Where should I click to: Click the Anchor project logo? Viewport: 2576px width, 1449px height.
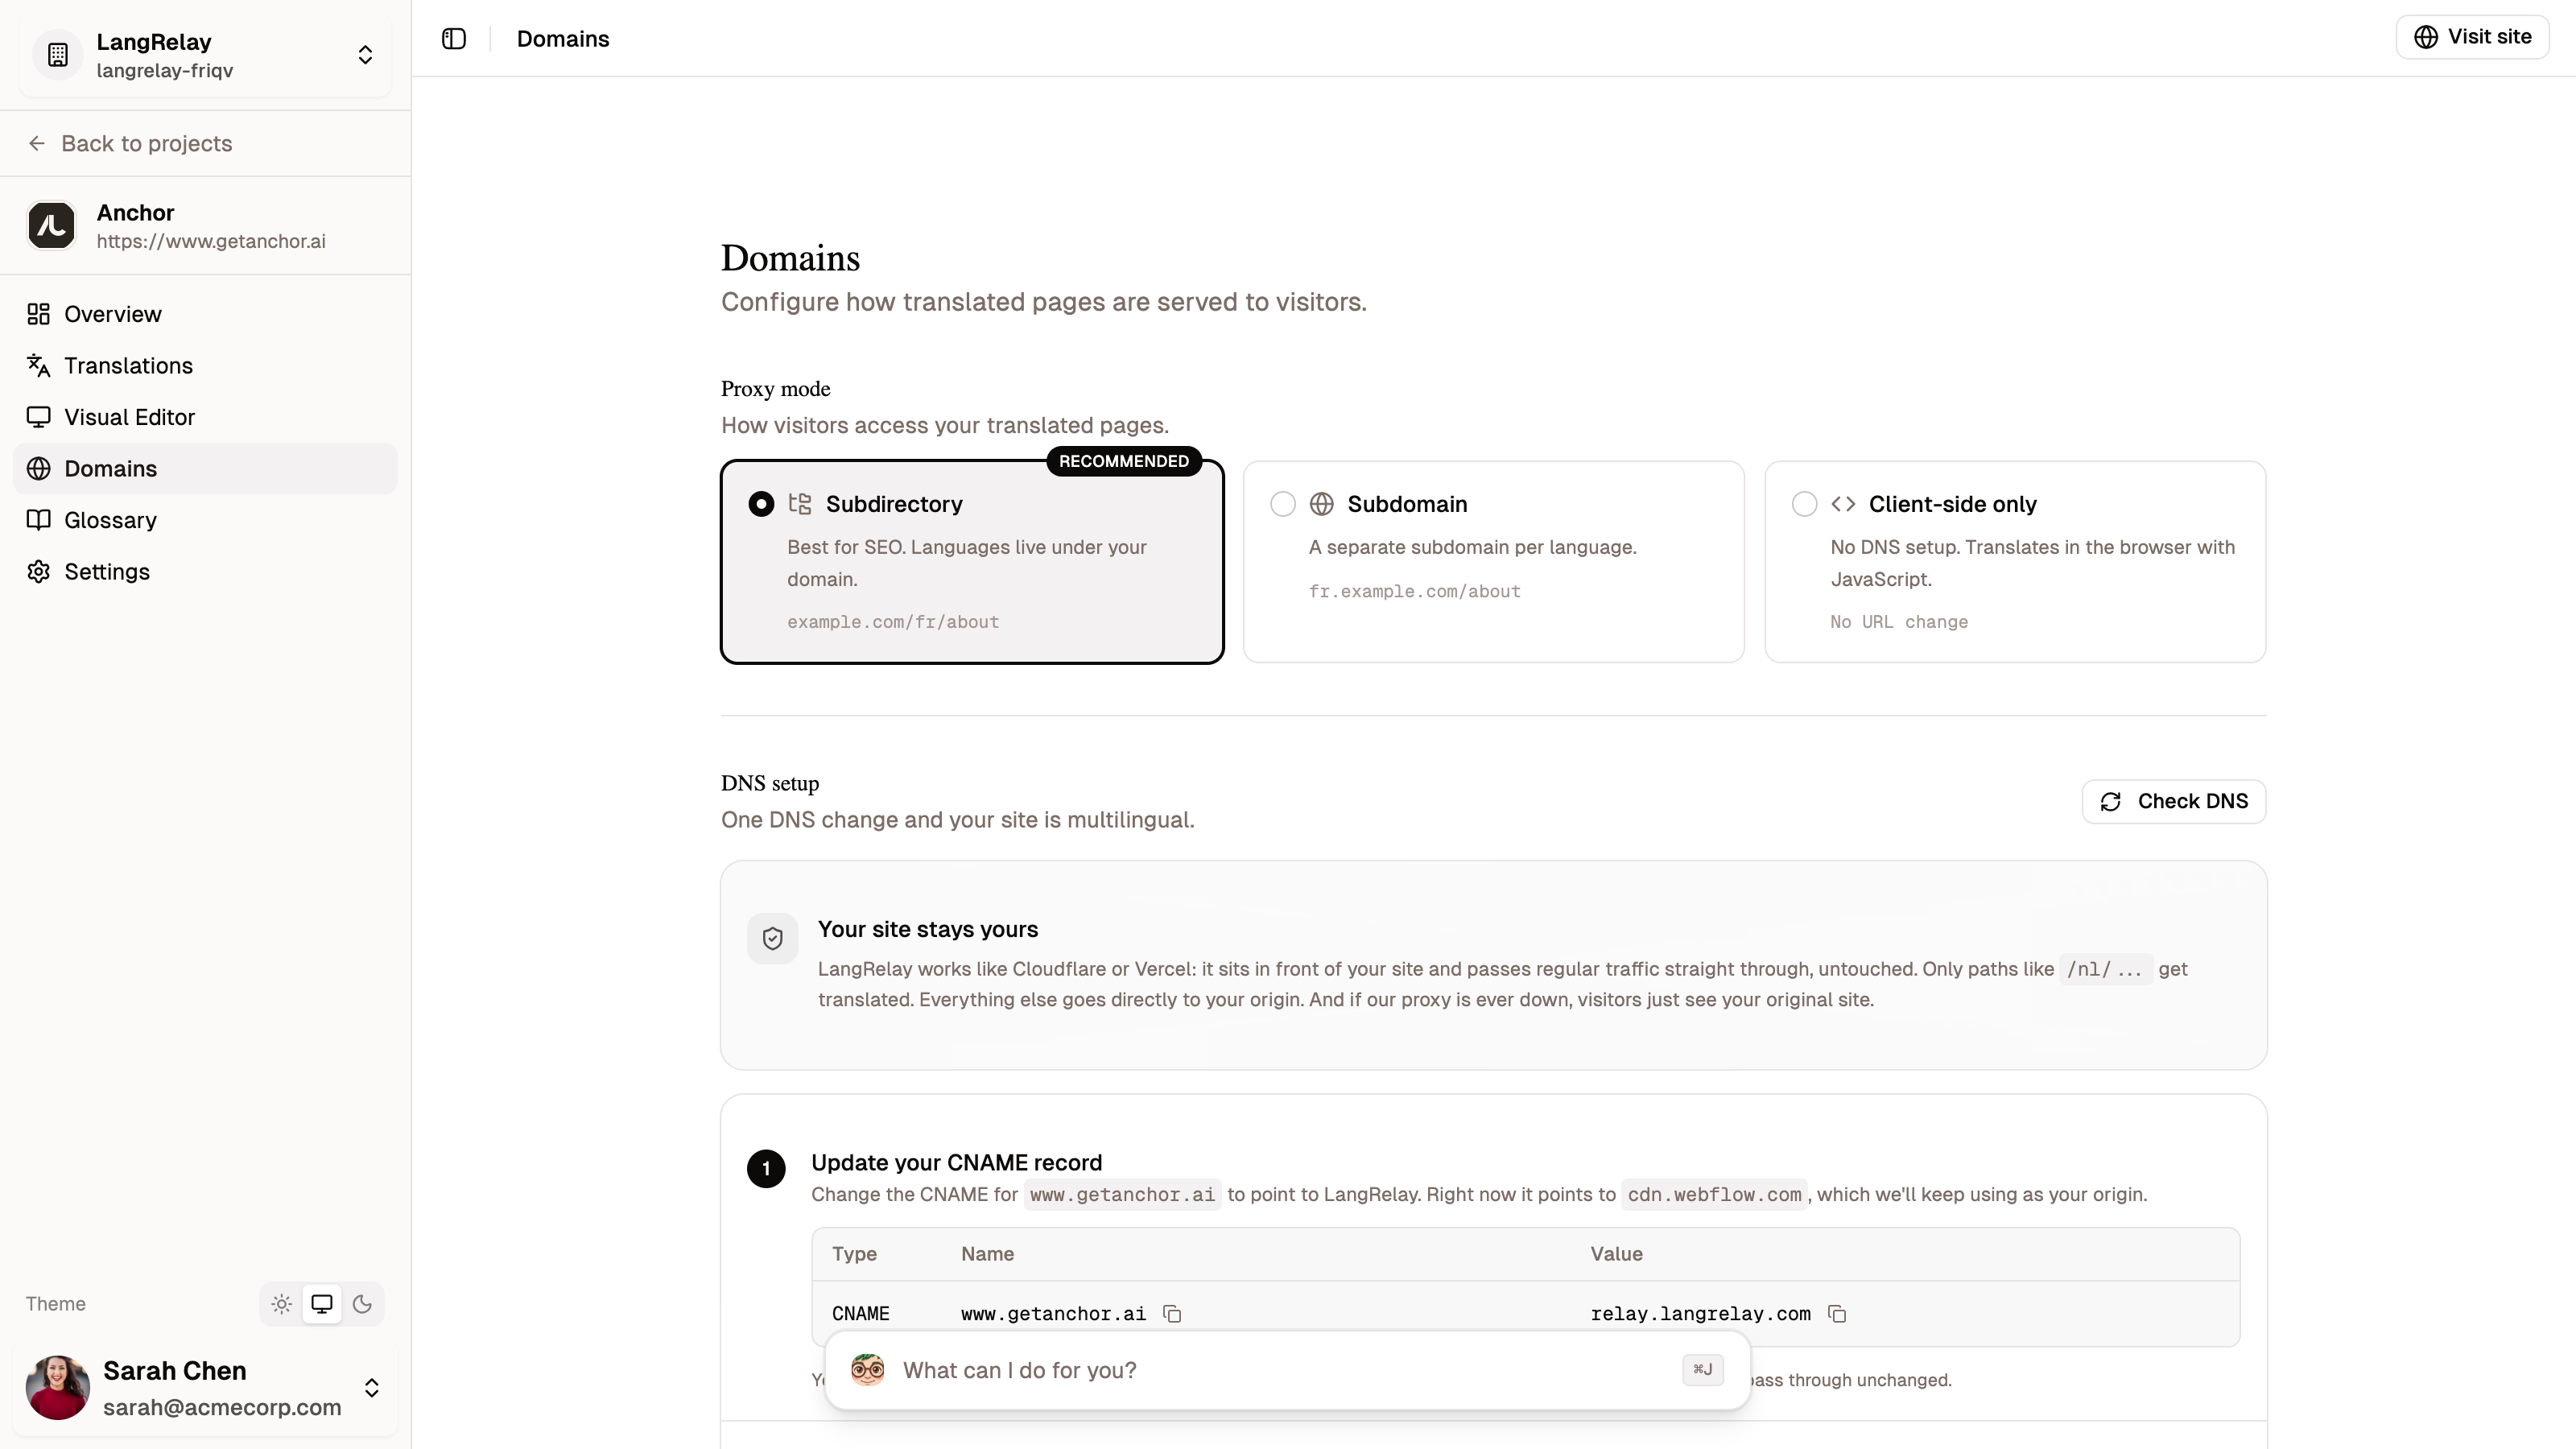point(51,226)
